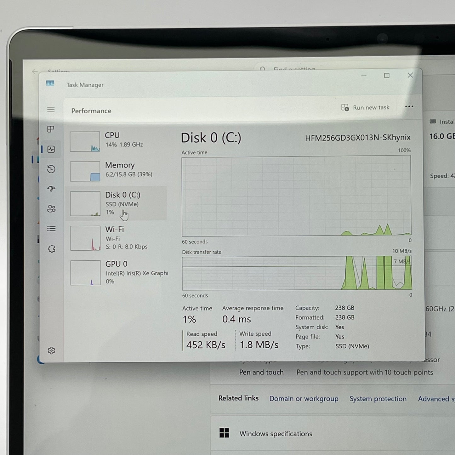
Task: Open the Details list icon
Action: click(x=51, y=229)
